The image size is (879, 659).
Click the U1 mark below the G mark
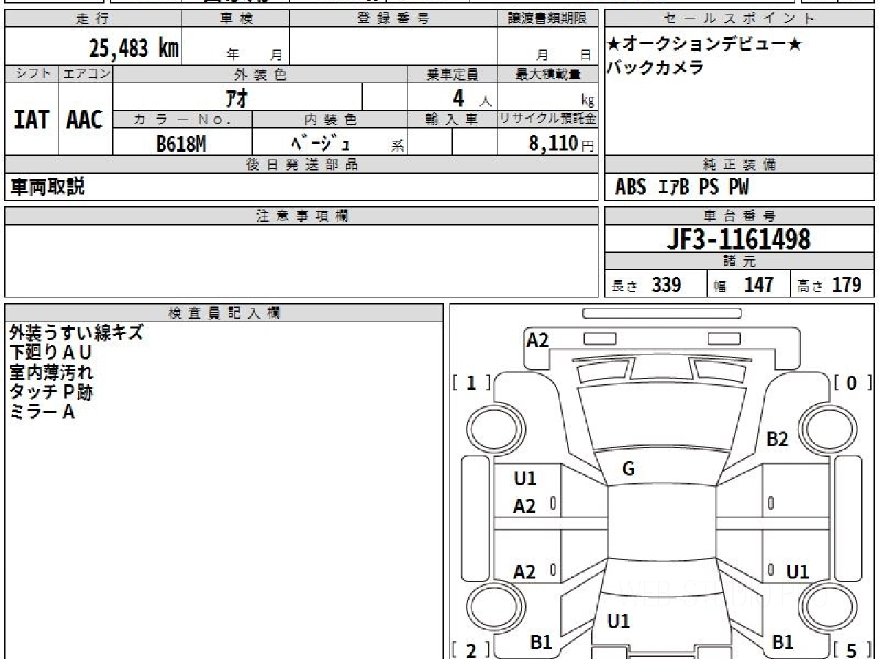[619, 622]
